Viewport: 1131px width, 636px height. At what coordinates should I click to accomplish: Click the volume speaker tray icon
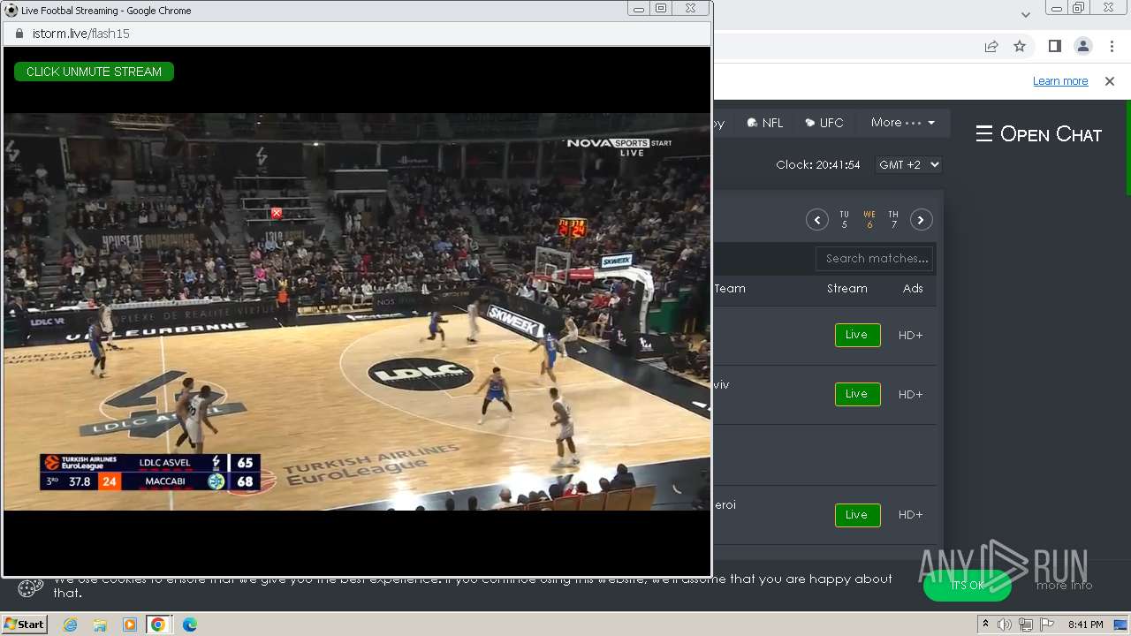(1005, 625)
